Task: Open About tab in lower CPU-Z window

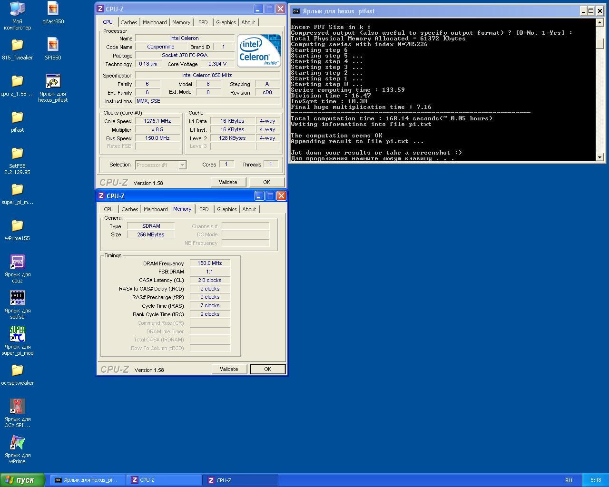Action: point(249,209)
